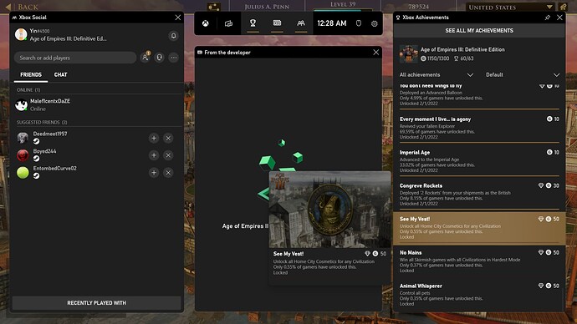Switch to the CHAT tab
The height and width of the screenshot is (324, 577).
(x=61, y=74)
